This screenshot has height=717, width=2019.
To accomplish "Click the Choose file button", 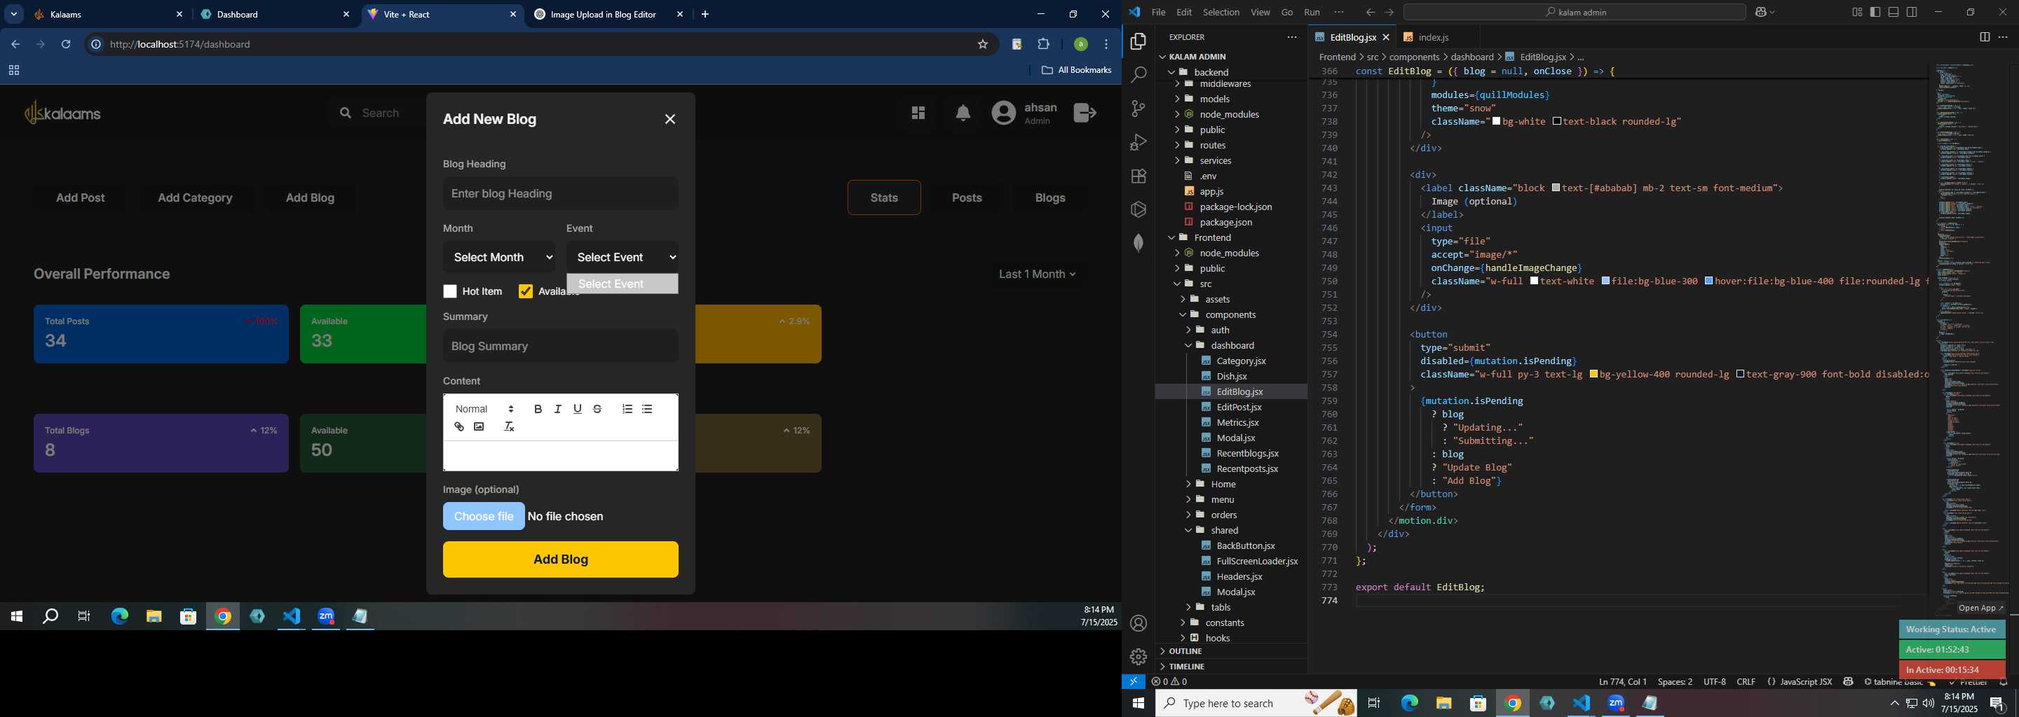I will pyautogui.click(x=484, y=517).
